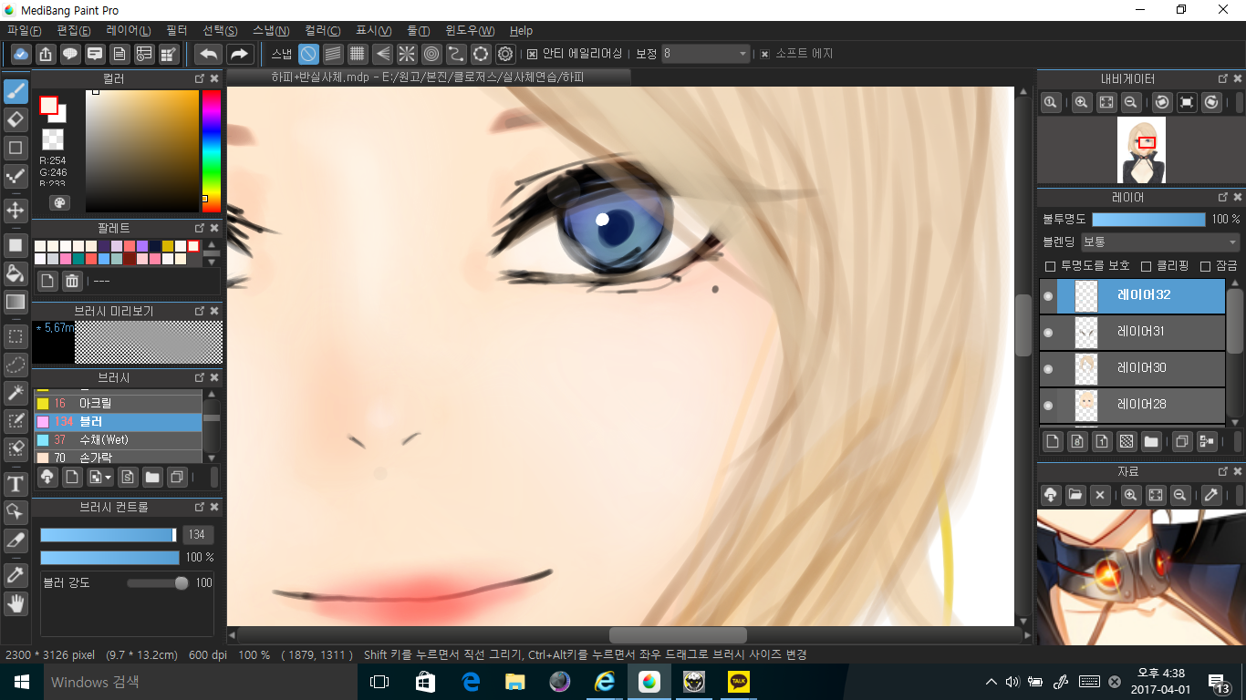Click the document tab 하피+반실사체.mdp
The width and height of the screenshot is (1246, 700).
(428, 77)
